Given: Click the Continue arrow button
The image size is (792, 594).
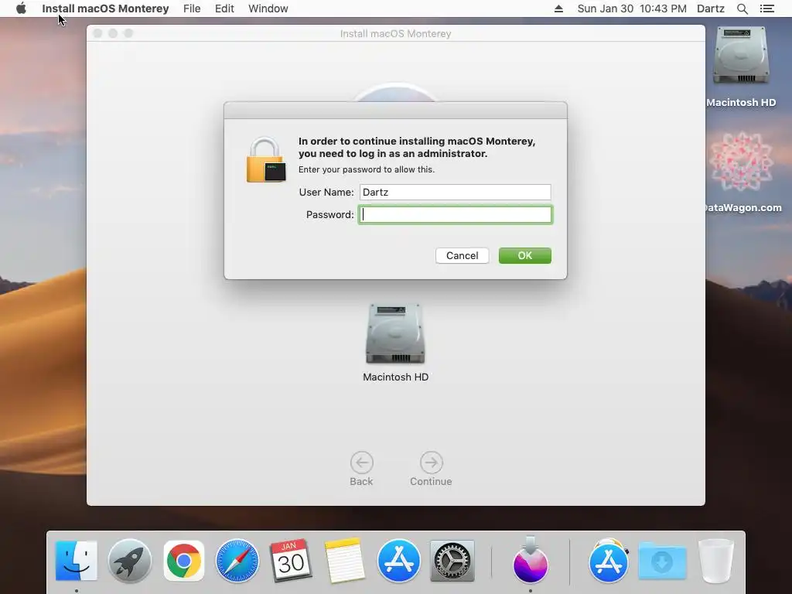Looking at the screenshot, I should pyautogui.click(x=432, y=463).
